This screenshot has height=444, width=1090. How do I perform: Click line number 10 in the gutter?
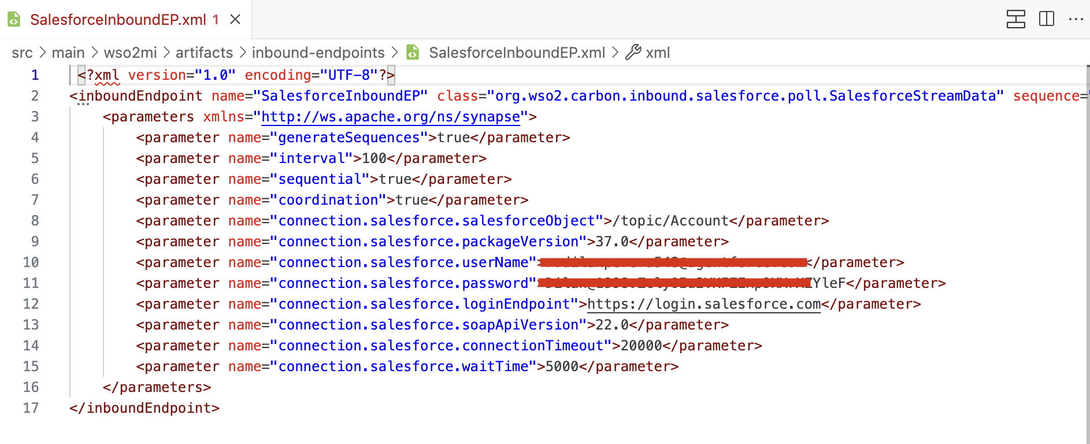tap(31, 262)
